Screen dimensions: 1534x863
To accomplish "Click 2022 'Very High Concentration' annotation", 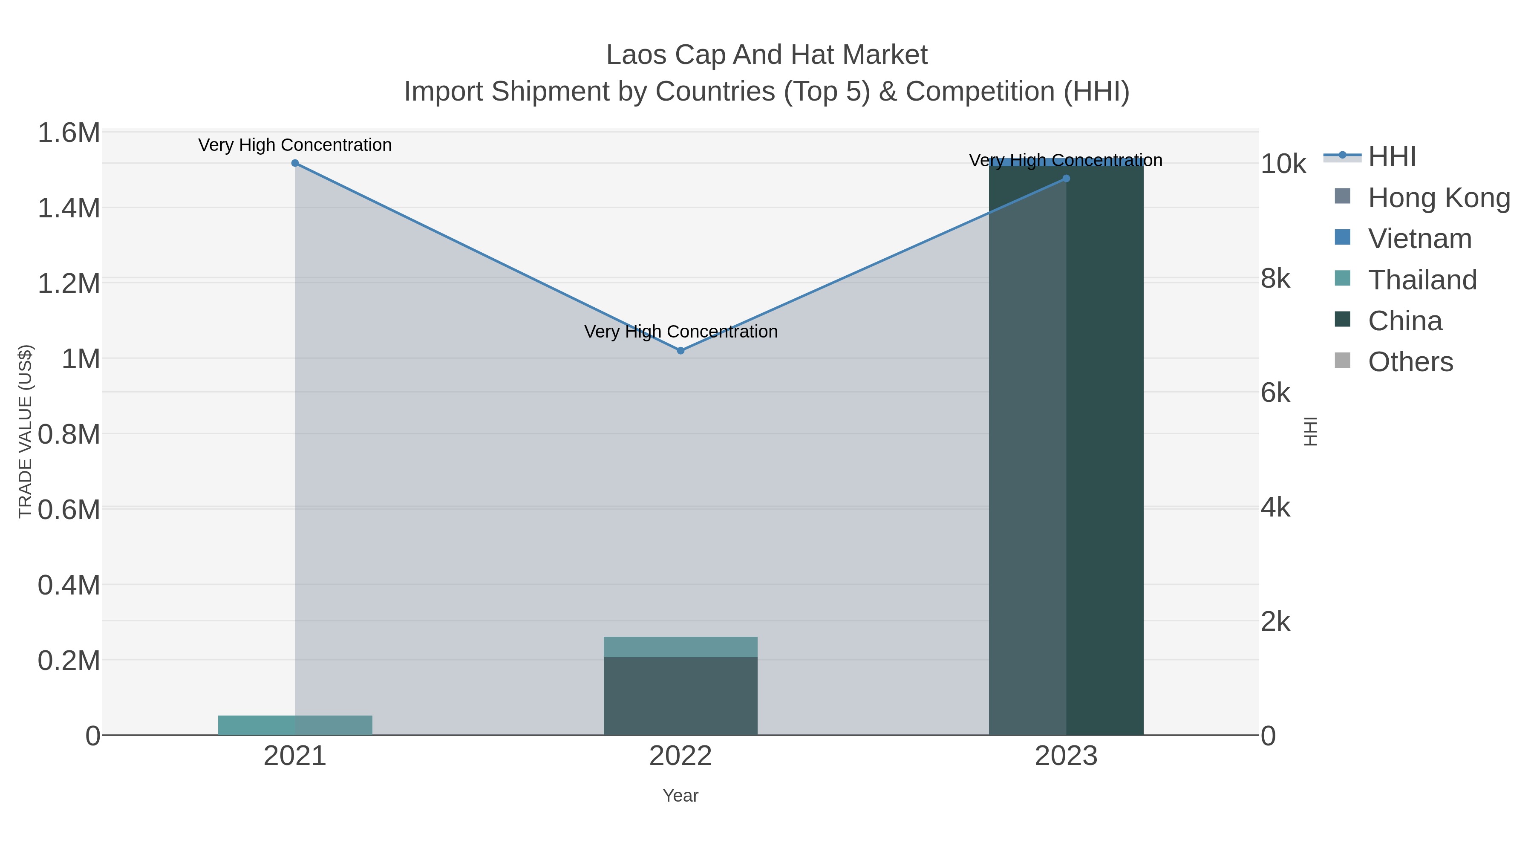I will 680,331.
